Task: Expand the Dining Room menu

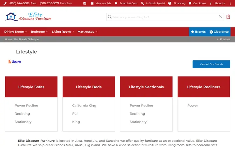Action: pos(16,32)
